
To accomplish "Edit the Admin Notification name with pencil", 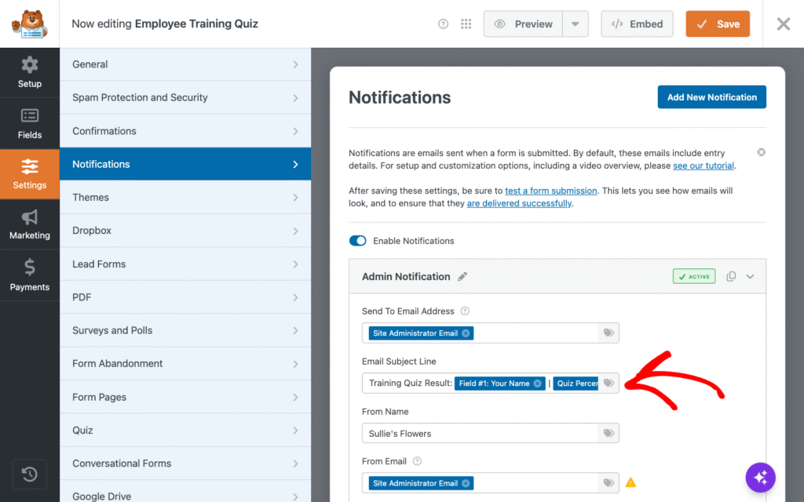I will [462, 277].
